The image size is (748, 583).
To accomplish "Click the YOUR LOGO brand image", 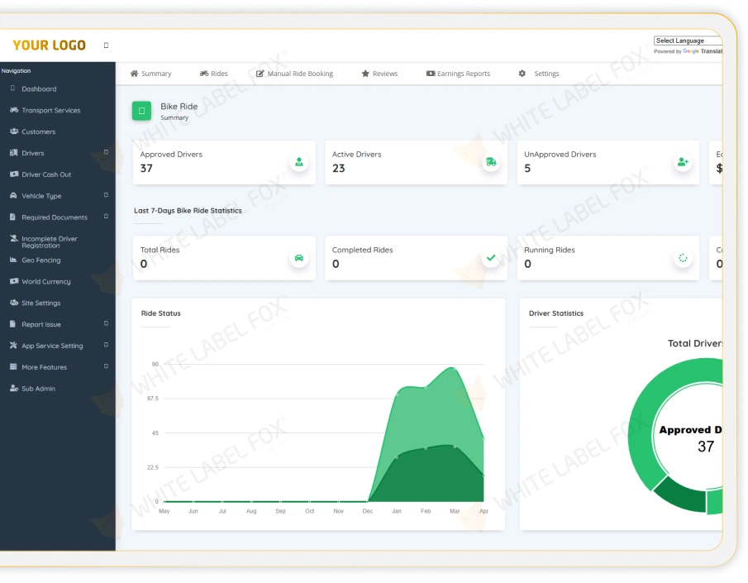I will (x=49, y=45).
